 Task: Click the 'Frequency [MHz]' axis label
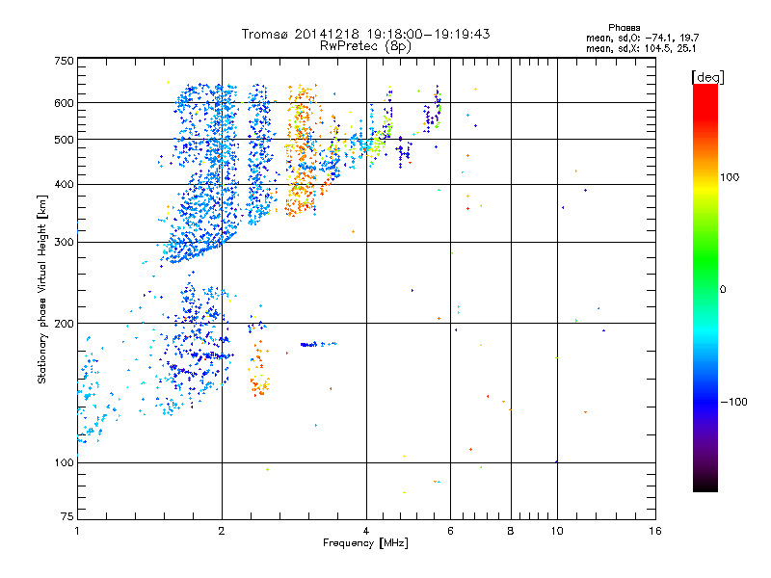pyautogui.click(x=365, y=543)
